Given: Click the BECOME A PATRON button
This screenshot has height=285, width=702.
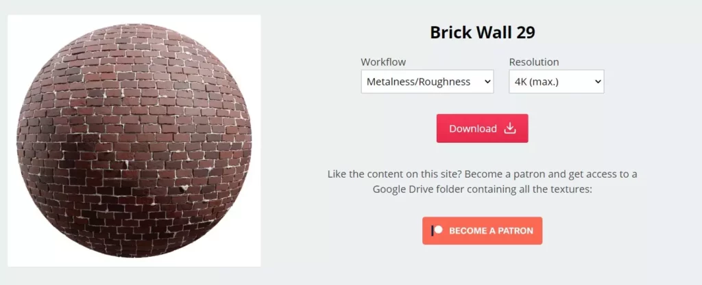Looking at the screenshot, I should 482,230.
